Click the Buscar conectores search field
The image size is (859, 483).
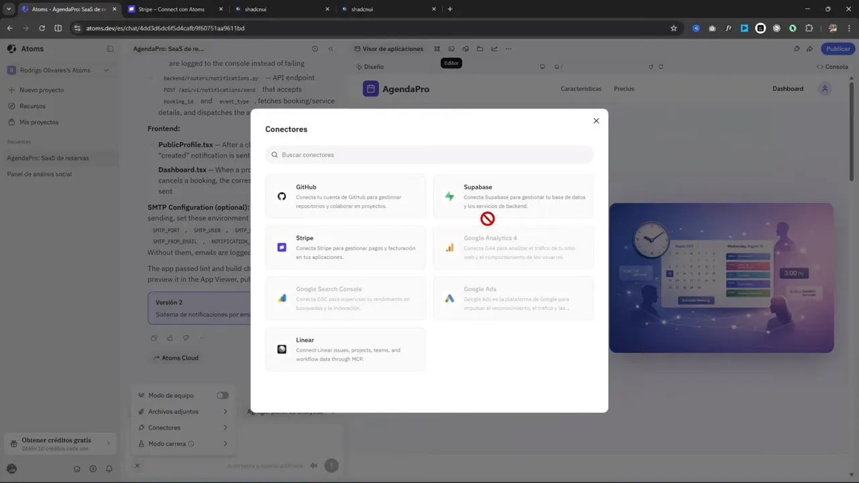click(429, 155)
